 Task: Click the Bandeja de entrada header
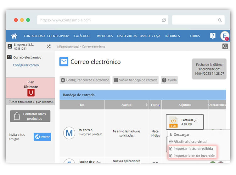[x=143, y=95]
